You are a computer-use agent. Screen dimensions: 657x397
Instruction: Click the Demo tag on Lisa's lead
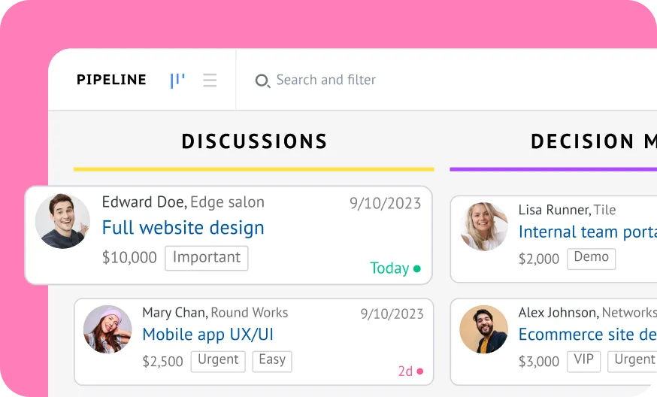coord(591,258)
